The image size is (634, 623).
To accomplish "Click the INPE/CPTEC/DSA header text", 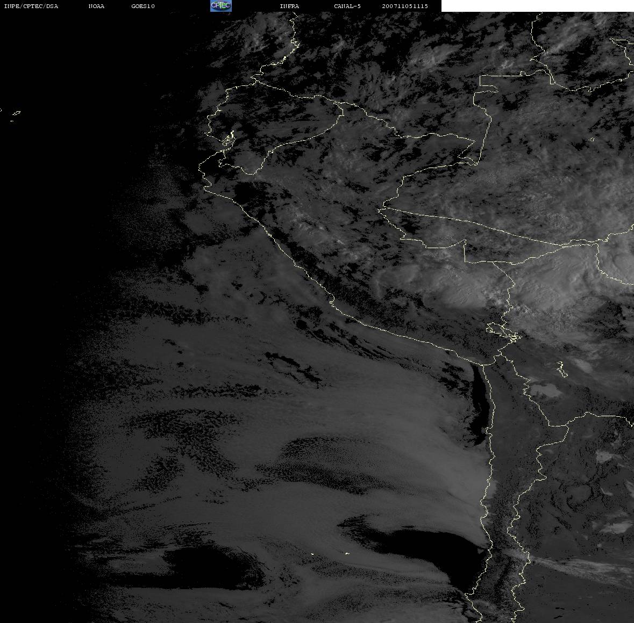I will tap(31, 6).
